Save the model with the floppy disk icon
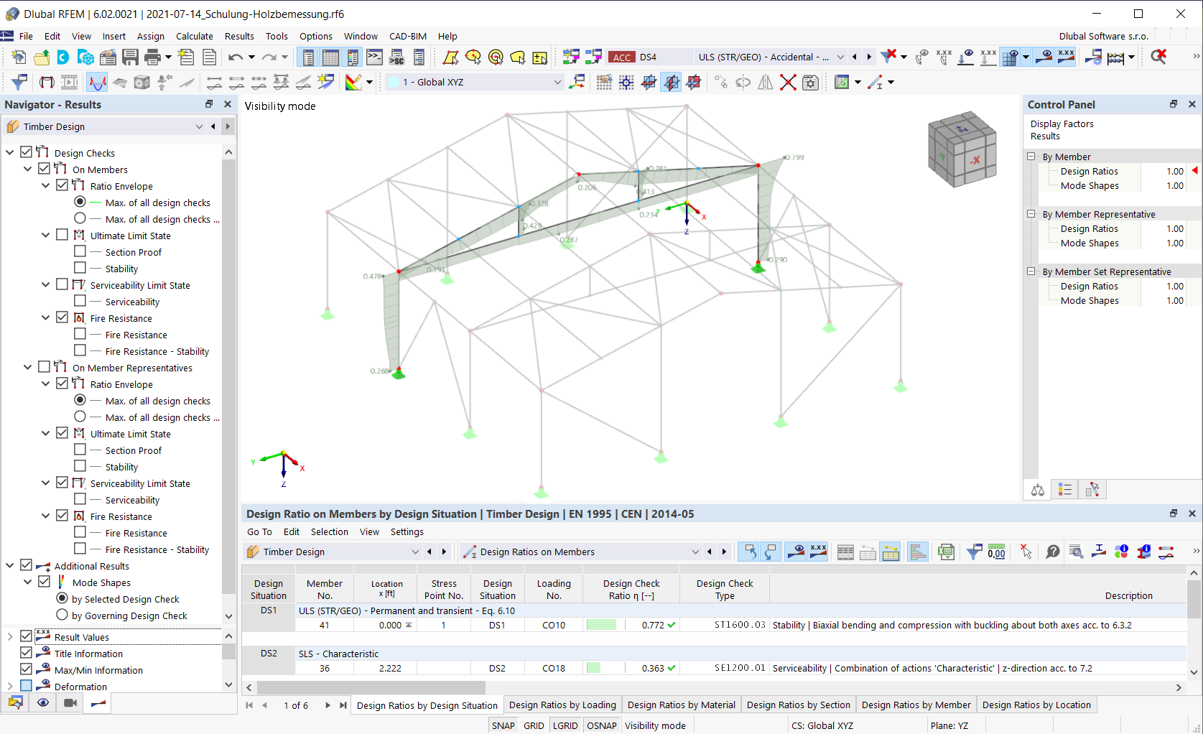 [x=130, y=57]
